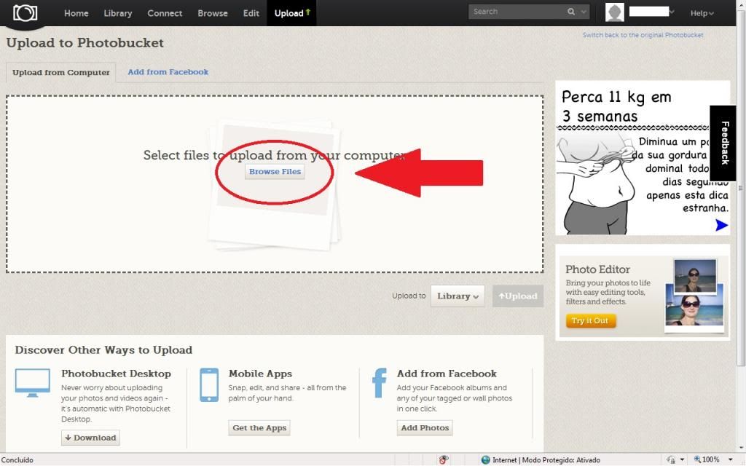
Task: Click the Try it Out button
Action: point(590,320)
